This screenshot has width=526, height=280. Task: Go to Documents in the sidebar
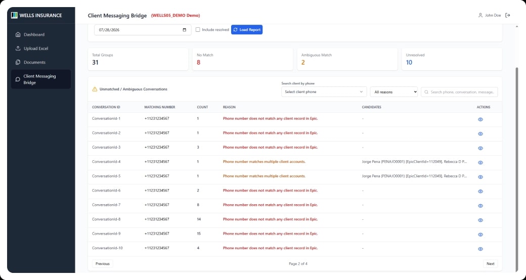pos(40,62)
